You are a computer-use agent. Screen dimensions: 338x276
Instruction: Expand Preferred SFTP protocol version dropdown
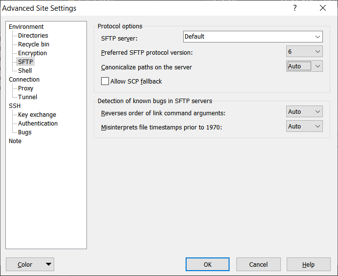(304, 51)
